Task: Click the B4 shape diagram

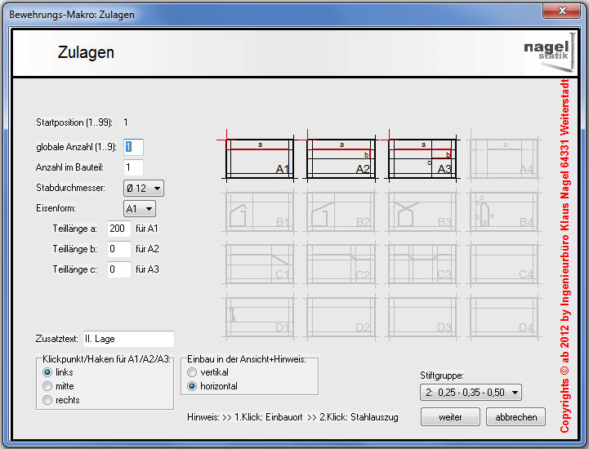Action: click(x=503, y=210)
